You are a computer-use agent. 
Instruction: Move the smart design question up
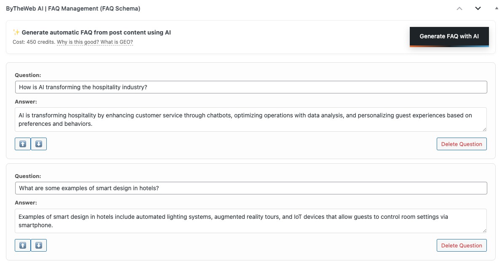click(23, 245)
